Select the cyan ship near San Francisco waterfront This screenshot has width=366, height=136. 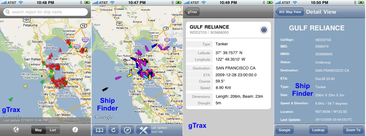coord(145,76)
